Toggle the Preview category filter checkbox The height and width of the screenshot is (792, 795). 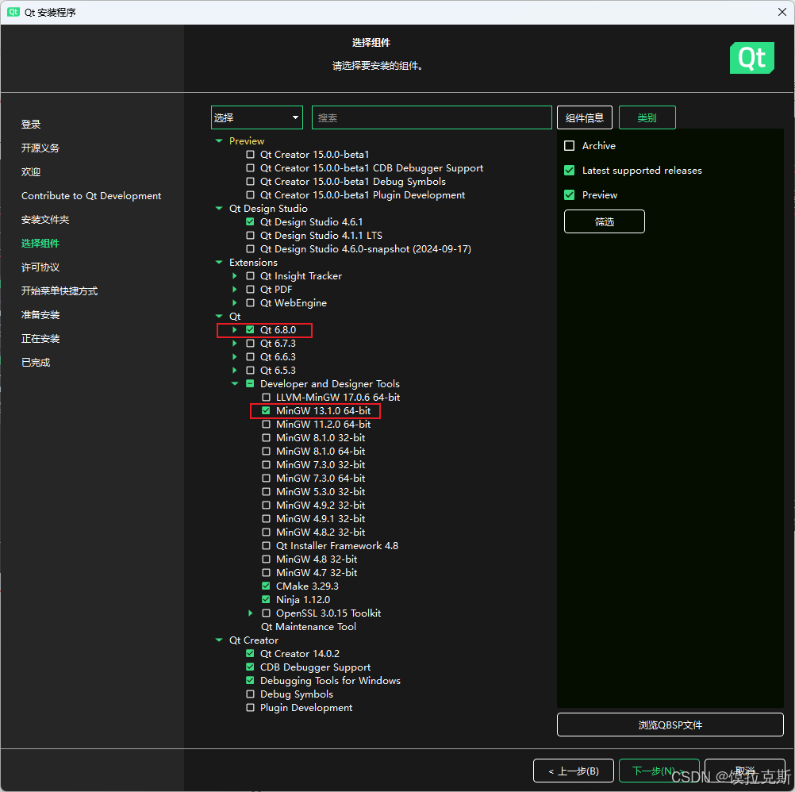(x=570, y=194)
